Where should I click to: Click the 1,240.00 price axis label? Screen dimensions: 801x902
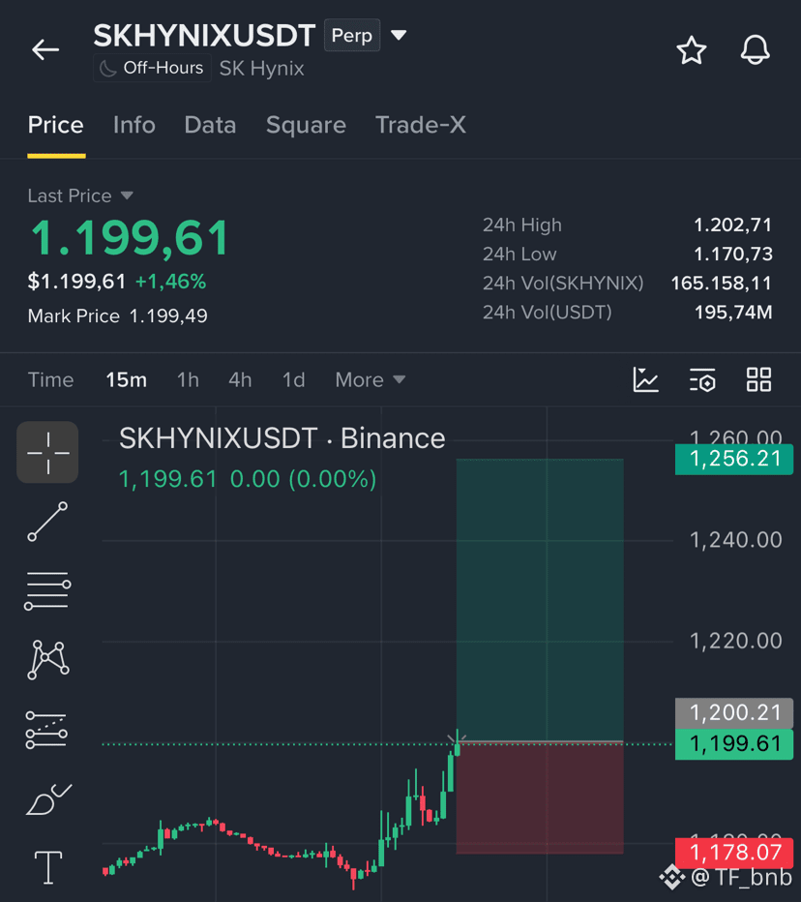point(735,540)
